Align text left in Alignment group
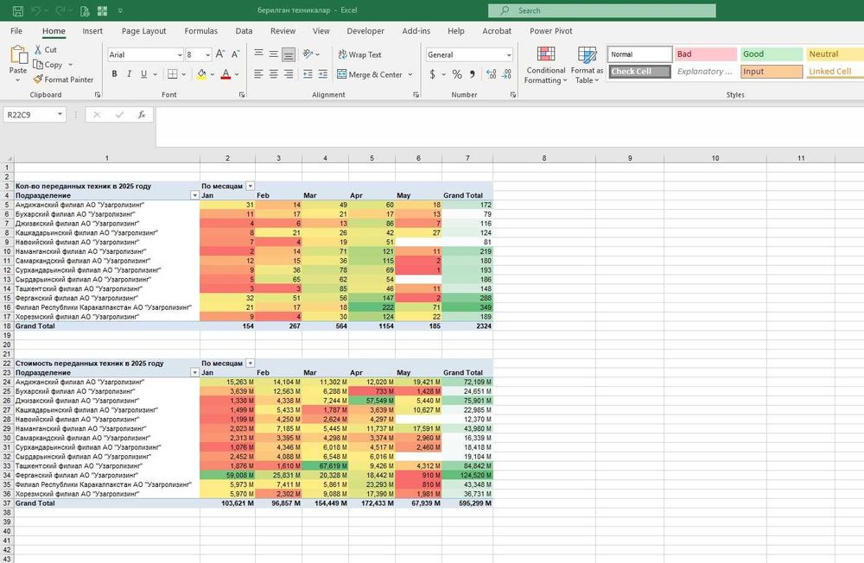This screenshot has height=563, width=864. coord(258,73)
